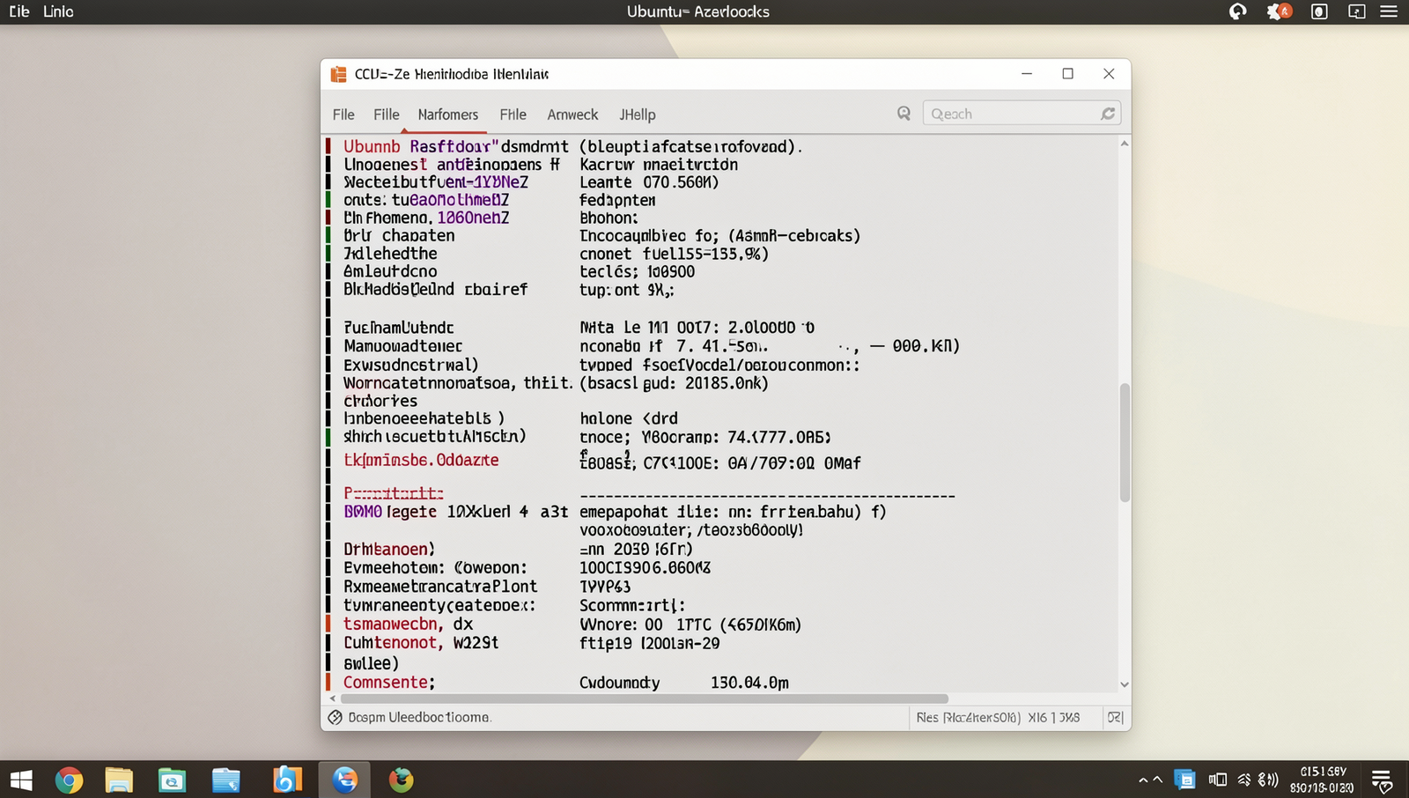Click the red 'Comnsente;' row
Screen dimensions: 1409x798
tap(389, 683)
